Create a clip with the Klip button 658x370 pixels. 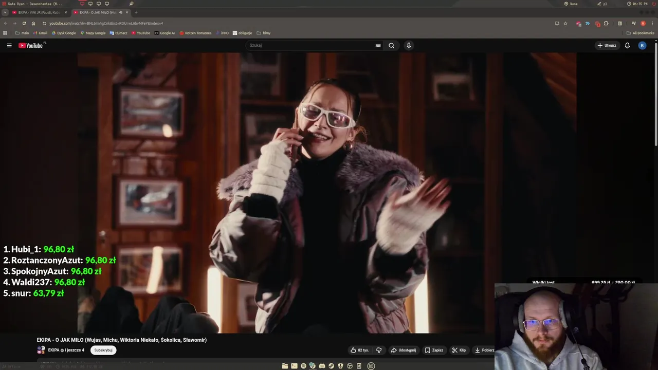459,350
